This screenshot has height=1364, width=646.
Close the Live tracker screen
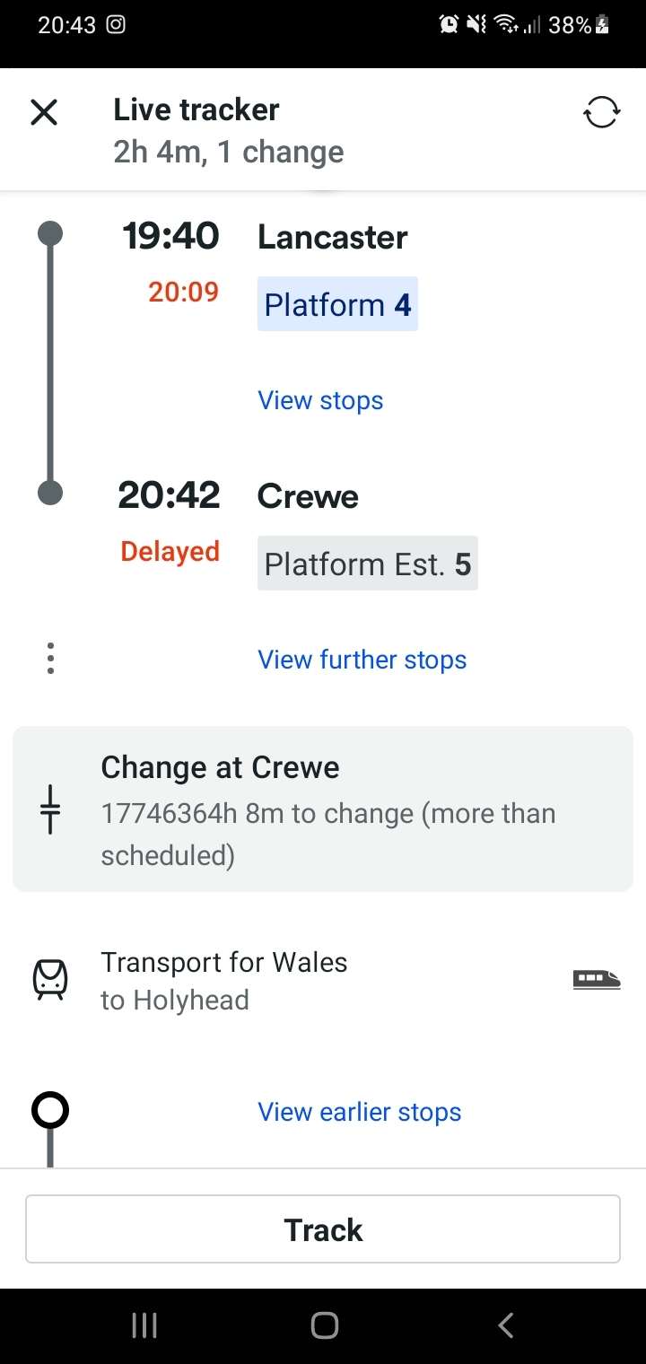[44, 113]
